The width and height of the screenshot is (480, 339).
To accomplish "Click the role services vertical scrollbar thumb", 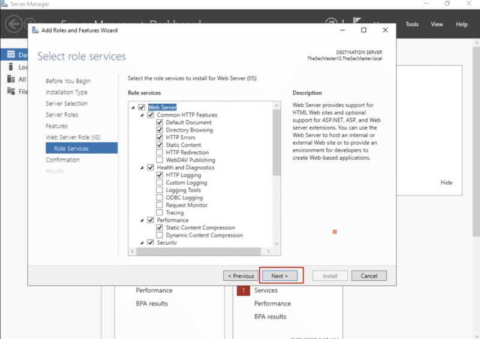I will coord(277,142).
